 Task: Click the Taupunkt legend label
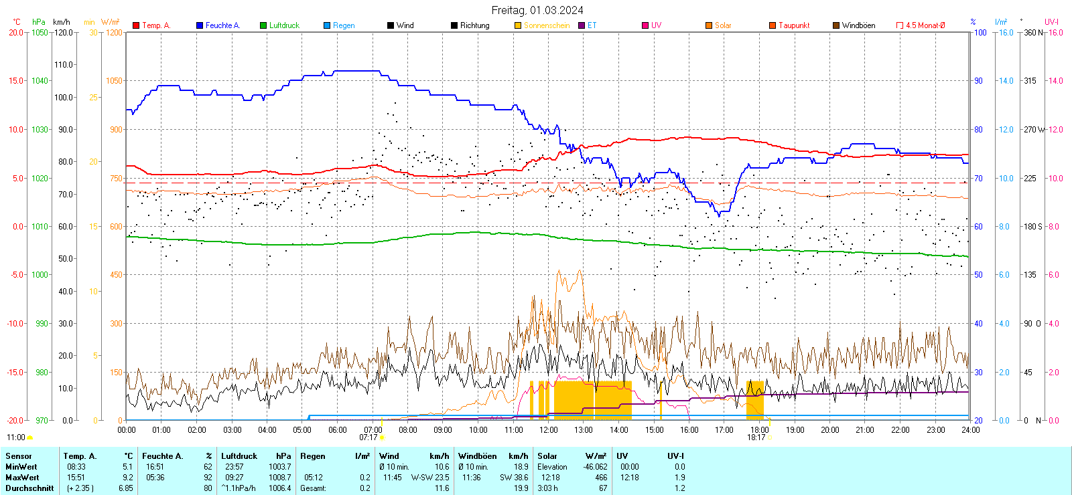[x=794, y=25]
